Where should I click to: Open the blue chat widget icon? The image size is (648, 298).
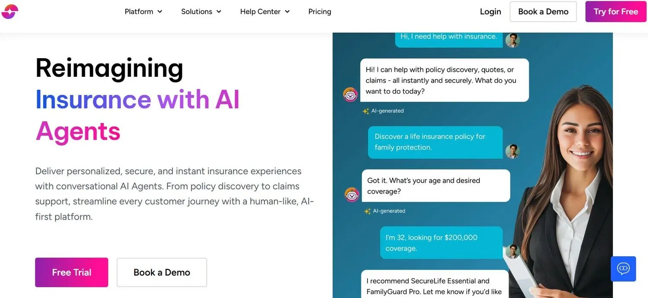[x=623, y=269]
